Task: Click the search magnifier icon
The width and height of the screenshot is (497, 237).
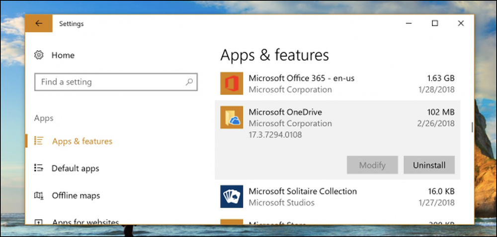Action: pyautogui.click(x=189, y=82)
